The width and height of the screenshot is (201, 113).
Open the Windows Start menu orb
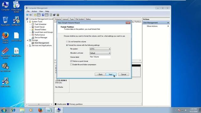click(4, 110)
